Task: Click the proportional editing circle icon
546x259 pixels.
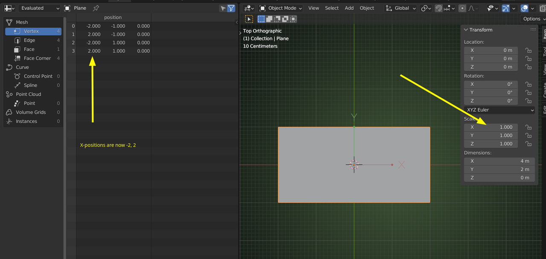Action: coord(462,8)
